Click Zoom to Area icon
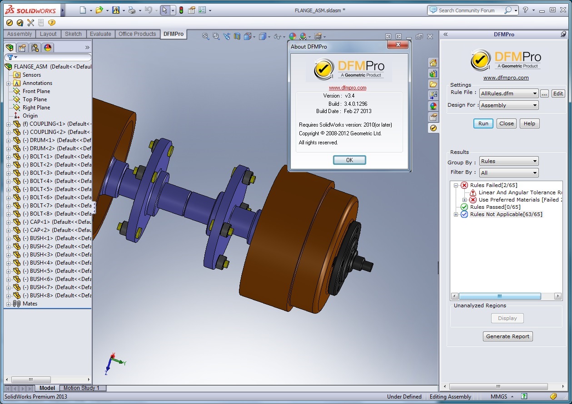This screenshot has width=572, height=404. (216, 36)
